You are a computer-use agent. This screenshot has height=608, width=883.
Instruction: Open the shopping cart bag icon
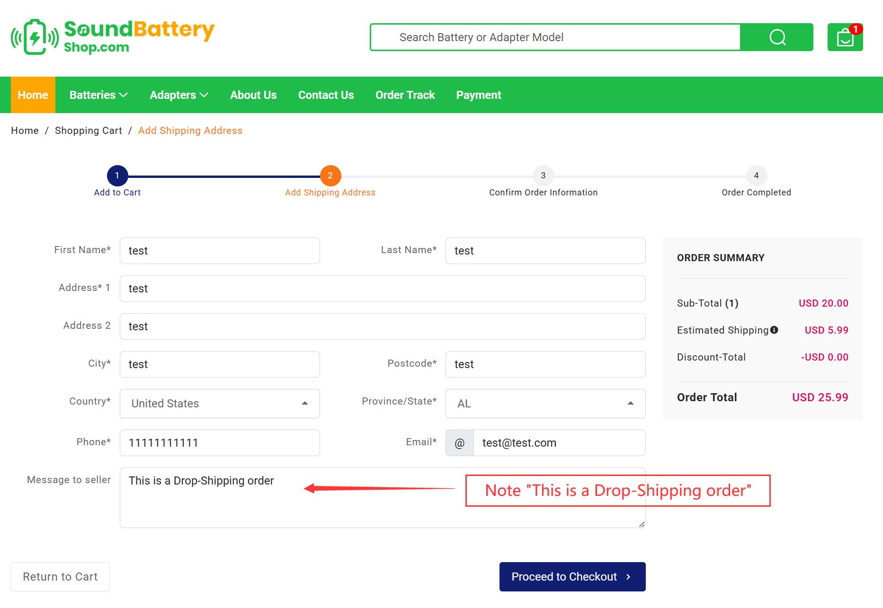846,38
